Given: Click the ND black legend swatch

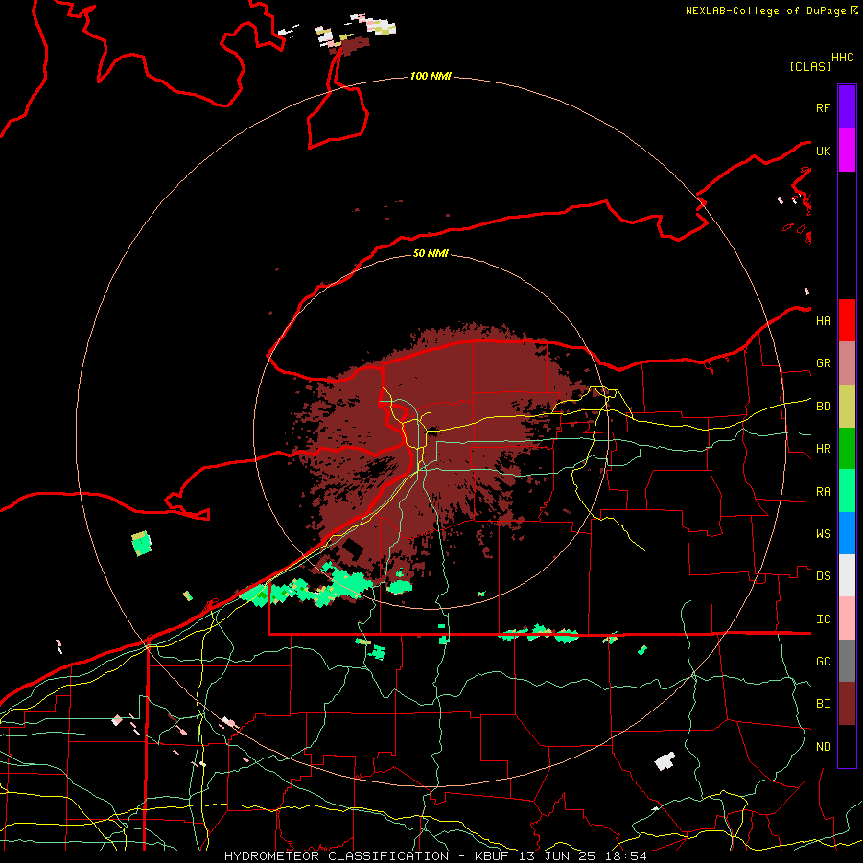Looking at the screenshot, I should pos(847,746).
